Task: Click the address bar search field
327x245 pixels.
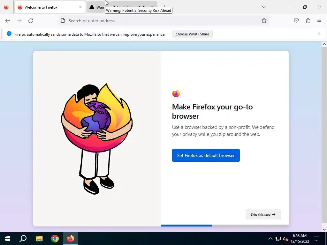Action: (x=163, y=21)
